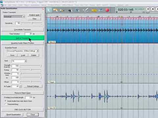Viewport: 158px width, 118px height.
Task: Click the transport stop button
Action: (x=153, y=9)
